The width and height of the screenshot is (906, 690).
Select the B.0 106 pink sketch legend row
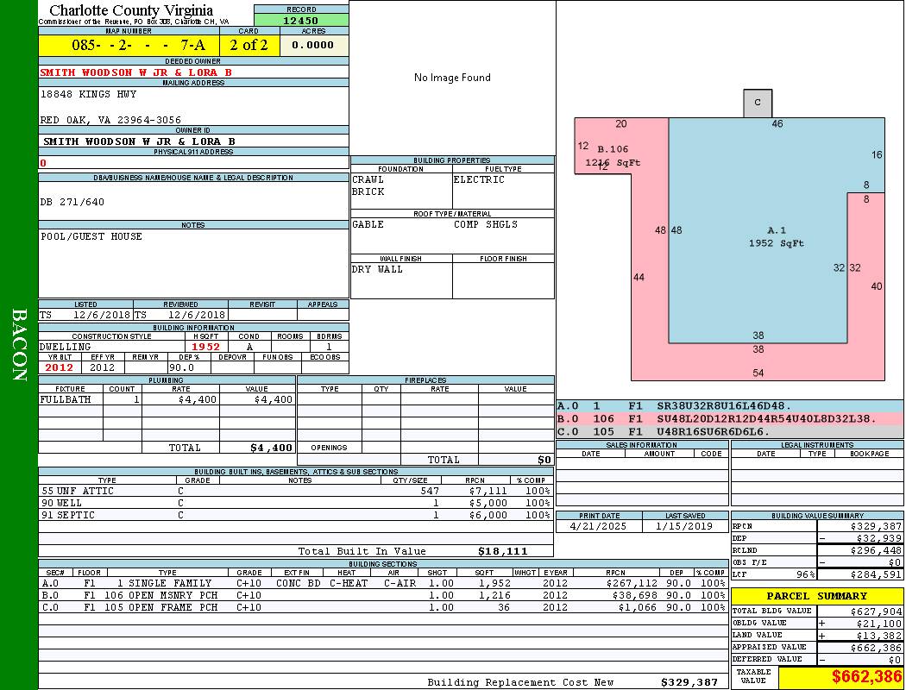pos(729,419)
